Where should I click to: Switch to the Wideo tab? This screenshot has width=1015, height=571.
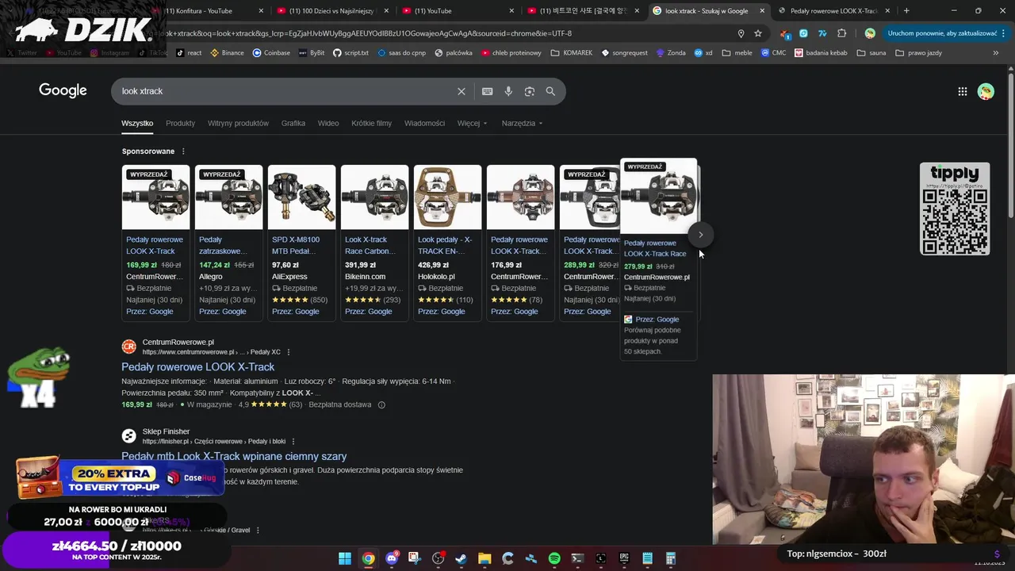tap(328, 124)
